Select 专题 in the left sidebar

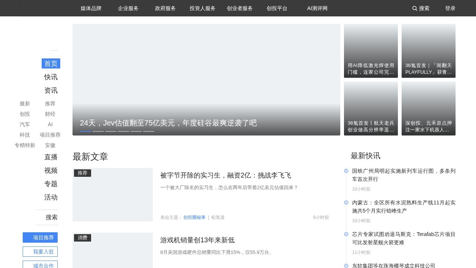pyautogui.click(x=51, y=184)
